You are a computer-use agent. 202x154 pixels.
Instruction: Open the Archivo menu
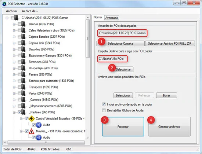tap(11, 11)
